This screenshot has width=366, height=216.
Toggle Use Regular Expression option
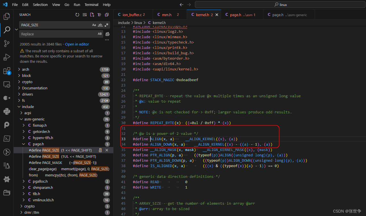click(106, 25)
